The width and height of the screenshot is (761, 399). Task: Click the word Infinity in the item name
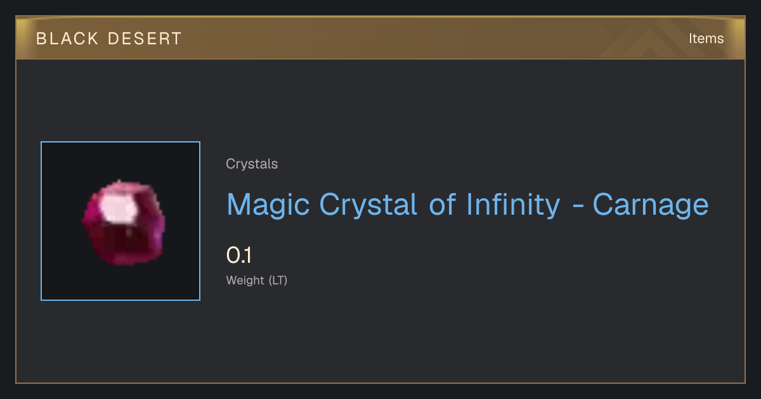tap(512, 205)
